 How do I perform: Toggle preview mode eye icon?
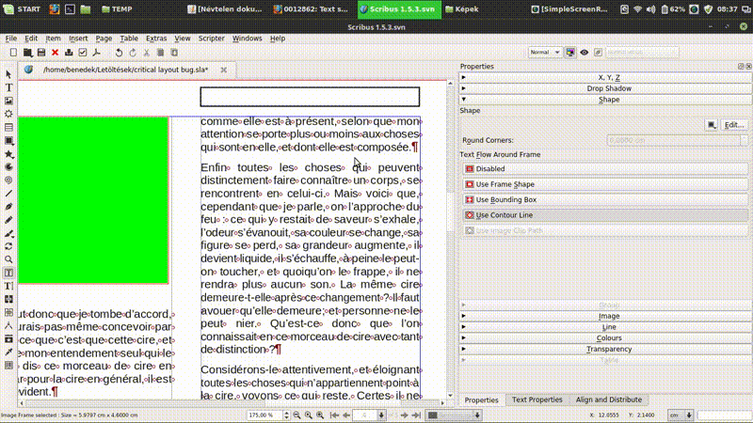click(x=585, y=53)
